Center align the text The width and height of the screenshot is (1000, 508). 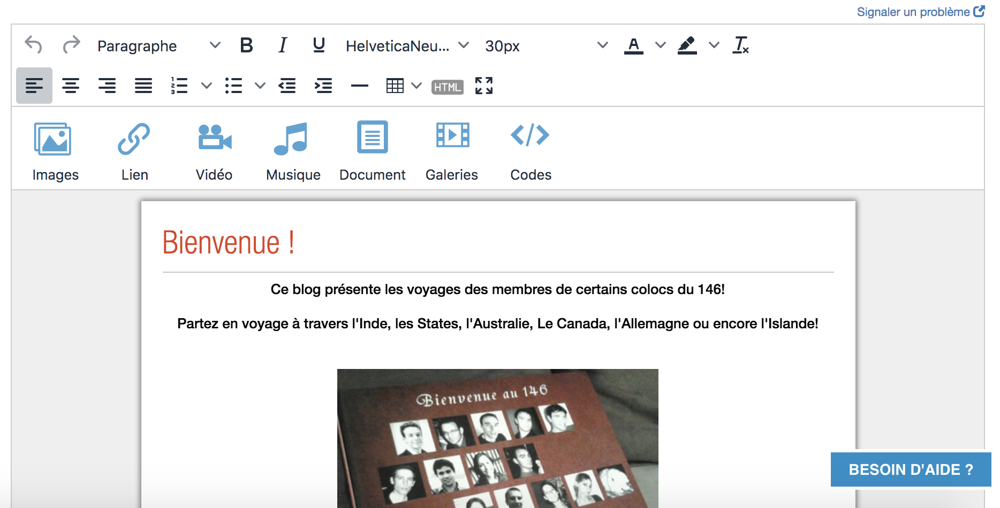71,86
